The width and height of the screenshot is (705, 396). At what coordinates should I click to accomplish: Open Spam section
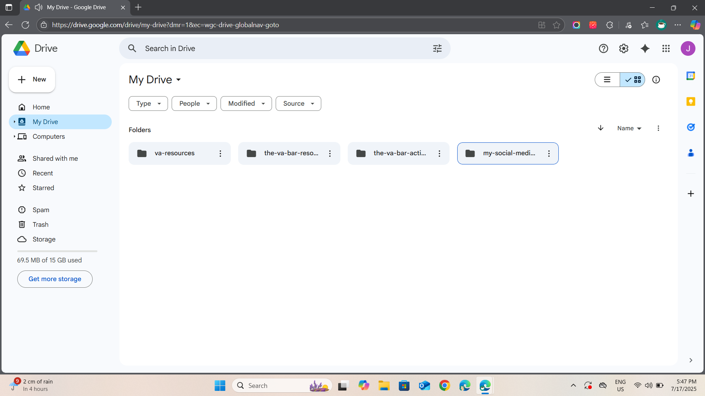point(60,210)
